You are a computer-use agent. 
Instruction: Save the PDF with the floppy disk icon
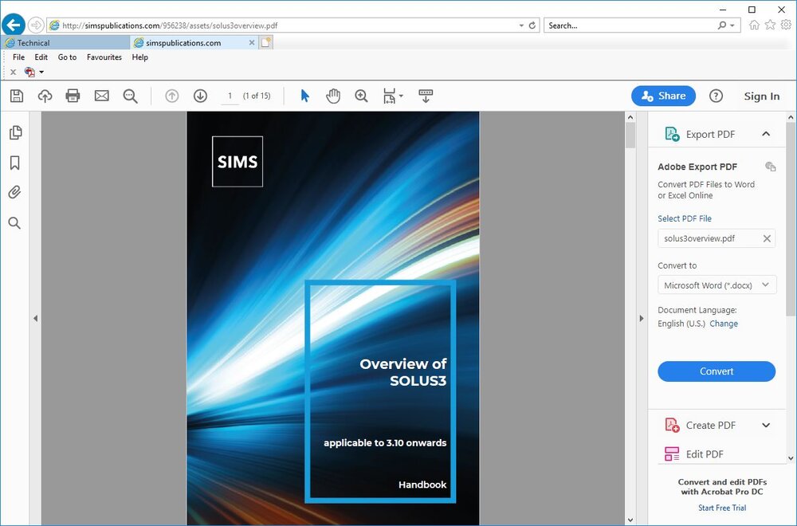coord(17,96)
